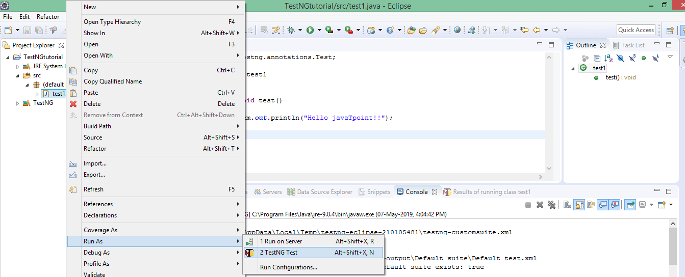The image size is (685, 277).
Task: Click the green Run play icon
Action: [x=310, y=30]
